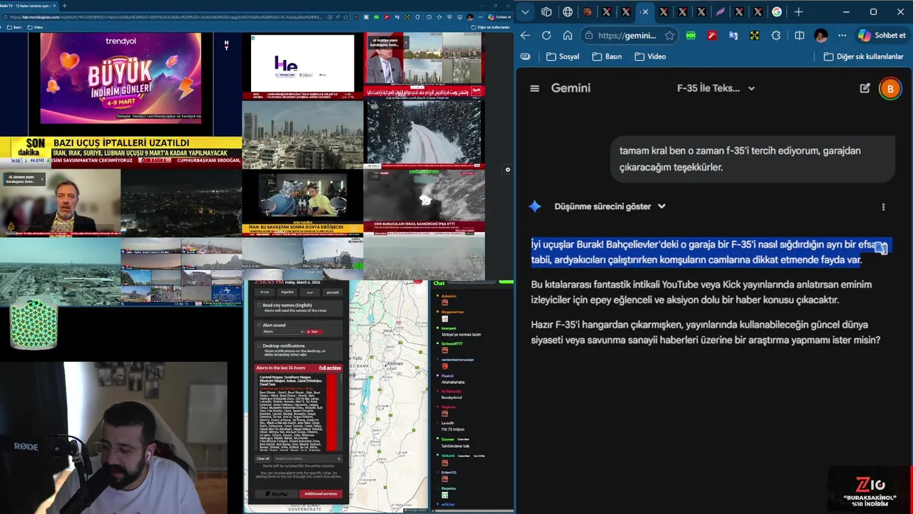This screenshot has width=913, height=514.
Task: Click the blue Gemini sparkle icon
Action: (x=535, y=206)
